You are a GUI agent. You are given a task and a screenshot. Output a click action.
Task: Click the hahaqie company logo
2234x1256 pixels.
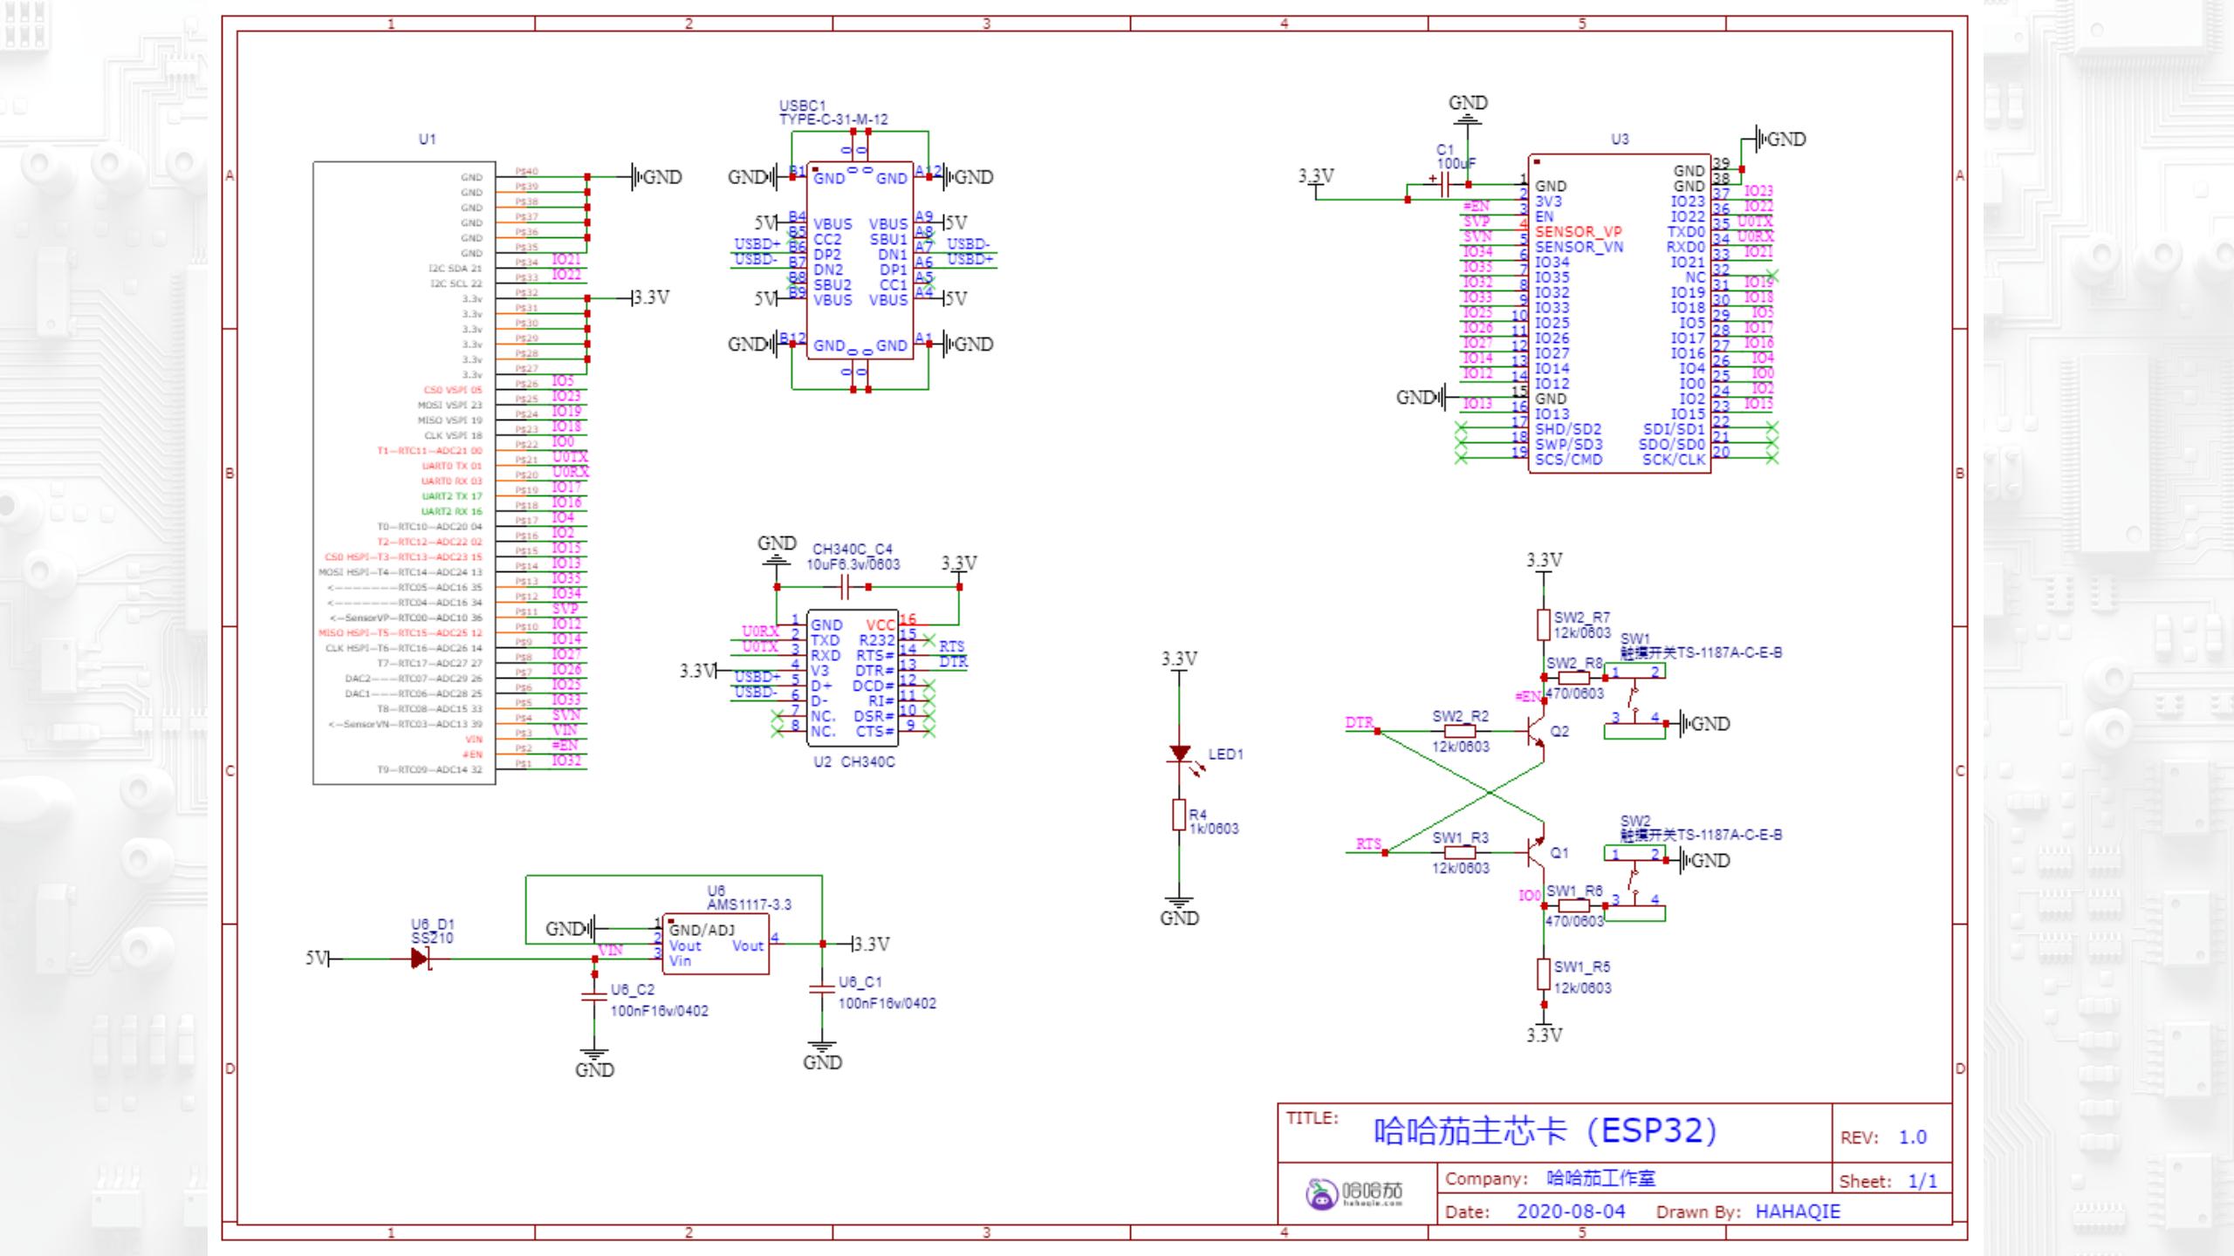tap(1354, 1192)
